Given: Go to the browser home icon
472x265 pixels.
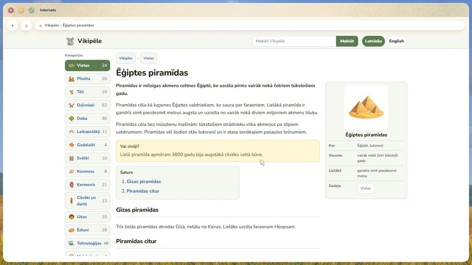Looking at the screenshot, I should pos(26,26).
